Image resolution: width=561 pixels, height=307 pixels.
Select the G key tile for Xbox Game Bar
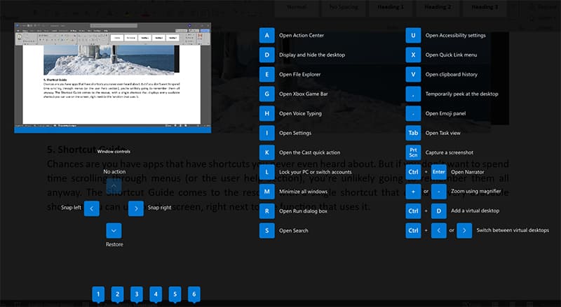click(266, 94)
